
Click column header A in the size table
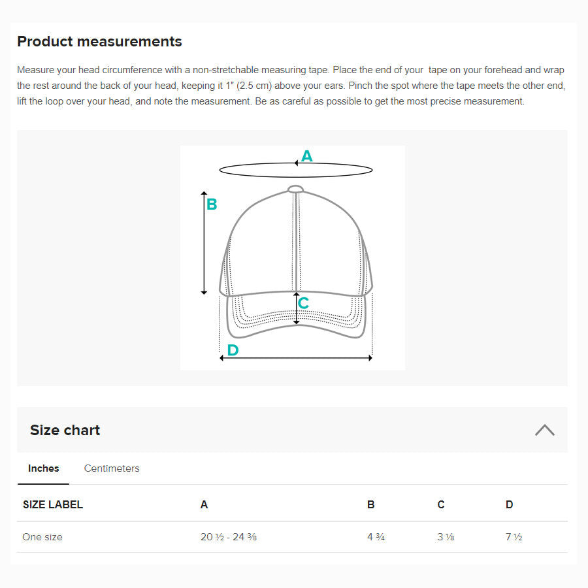click(204, 504)
